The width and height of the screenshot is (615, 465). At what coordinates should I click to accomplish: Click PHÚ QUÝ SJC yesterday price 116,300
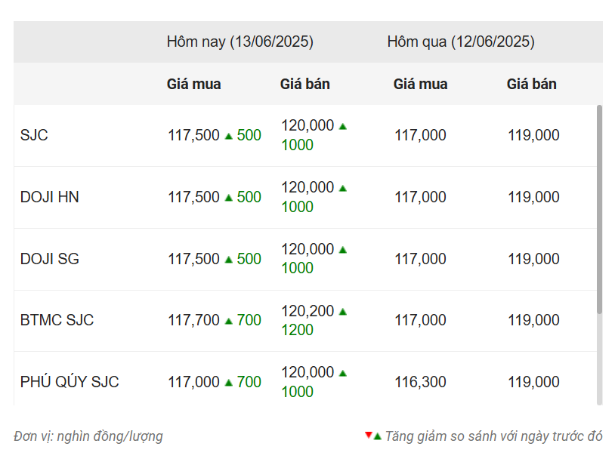(x=420, y=382)
